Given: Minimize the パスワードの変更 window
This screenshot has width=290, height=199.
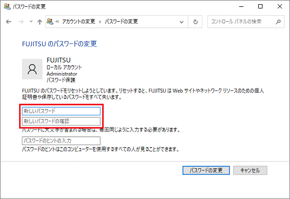Looking at the screenshot, I should click(x=241, y=6).
